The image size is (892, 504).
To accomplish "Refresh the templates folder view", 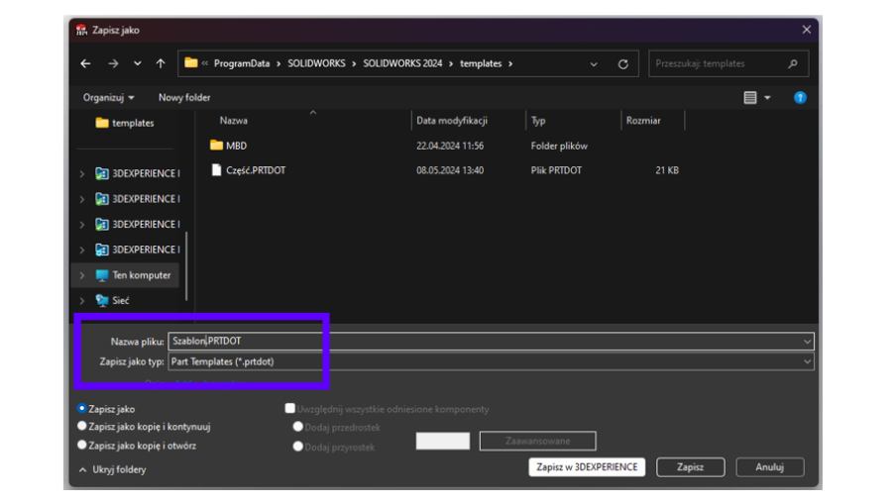I will pyautogui.click(x=623, y=64).
